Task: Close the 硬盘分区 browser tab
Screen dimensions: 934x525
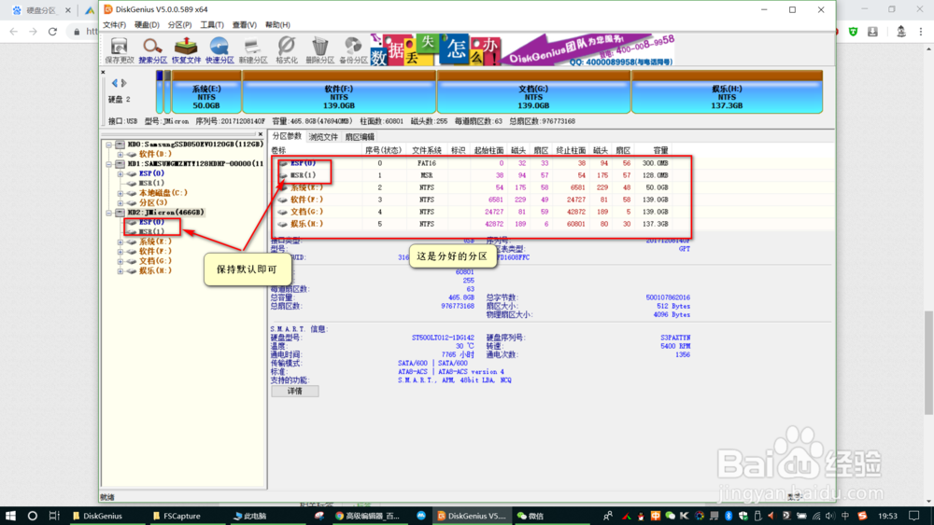Action: tap(68, 10)
